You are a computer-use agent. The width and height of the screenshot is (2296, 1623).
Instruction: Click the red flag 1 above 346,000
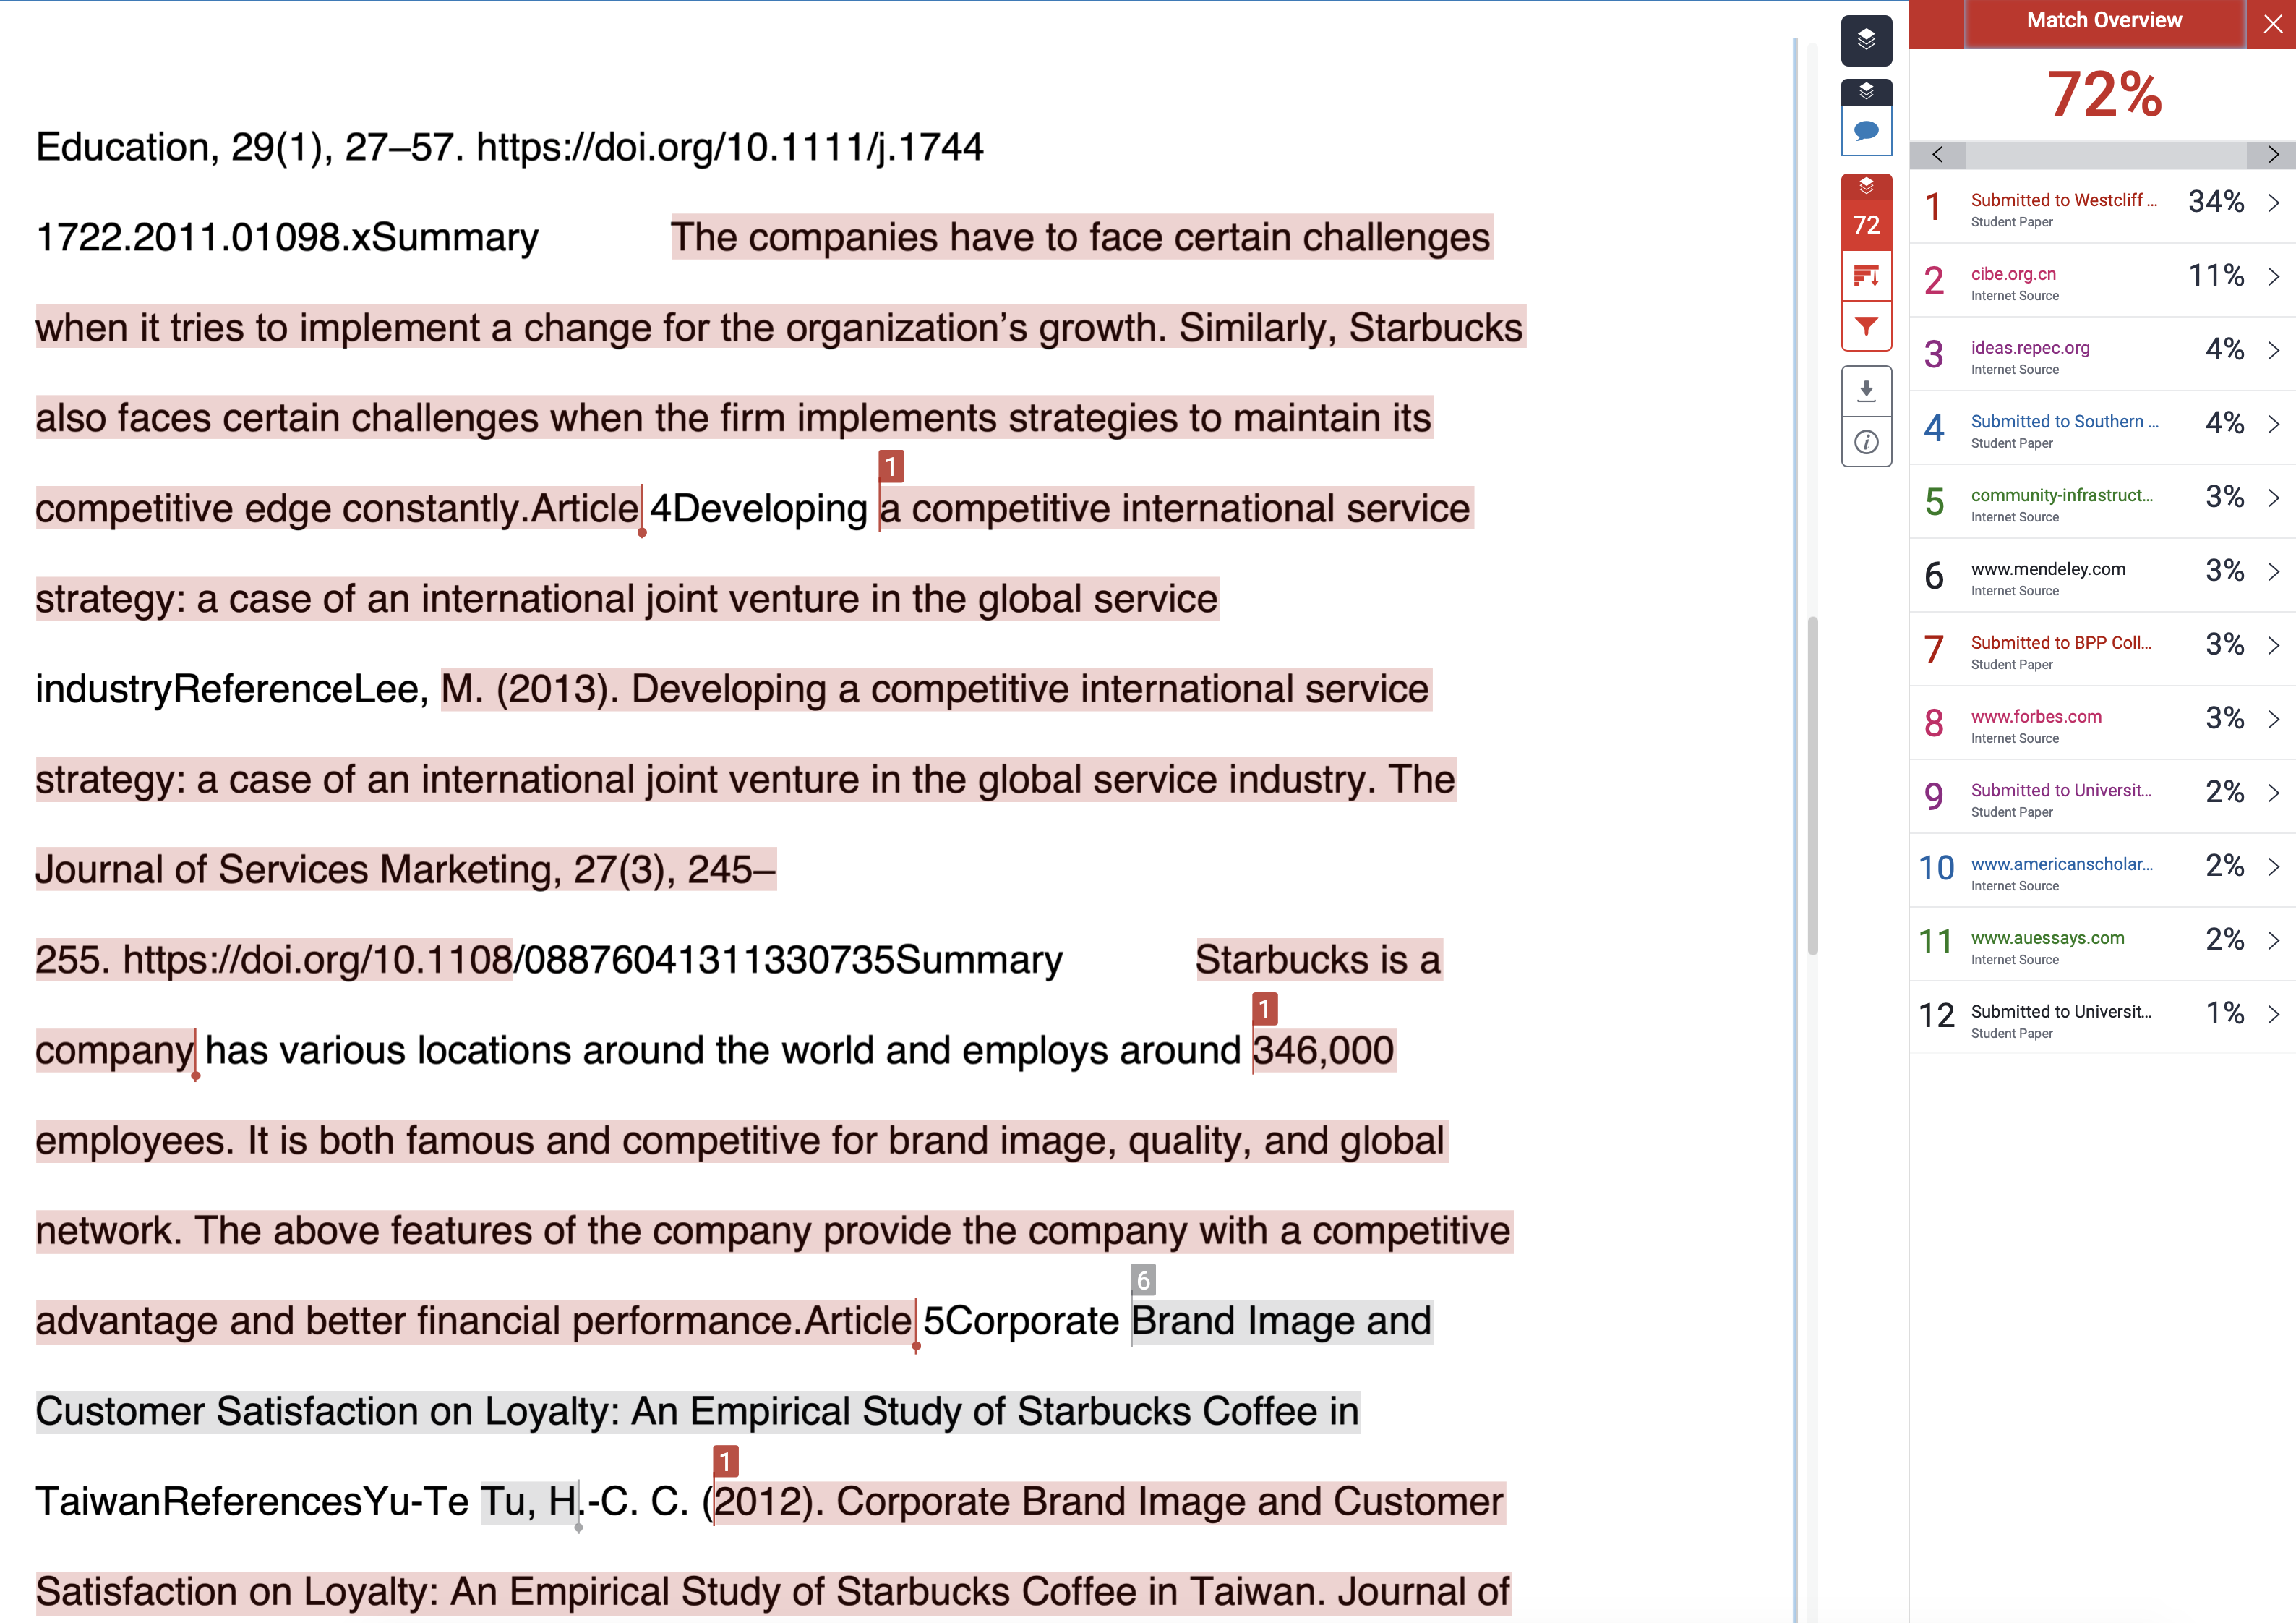point(1264,1009)
